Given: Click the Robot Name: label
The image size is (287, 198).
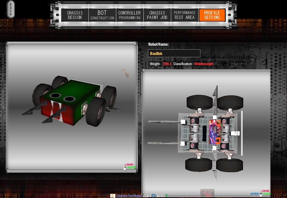Looking at the screenshot, I should pos(158,44).
